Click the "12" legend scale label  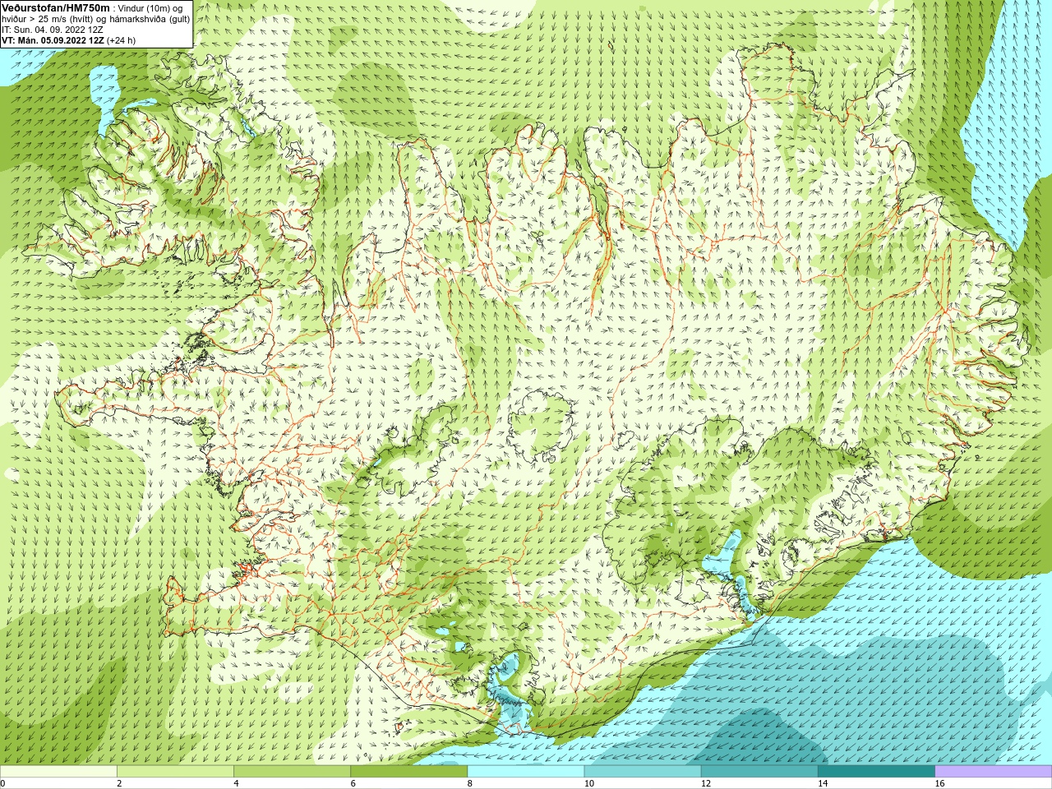pyautogui.click(x=706, y=783)
